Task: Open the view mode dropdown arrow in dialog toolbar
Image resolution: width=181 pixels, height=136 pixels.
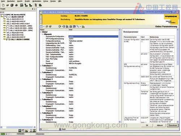Action: [44, 27]
